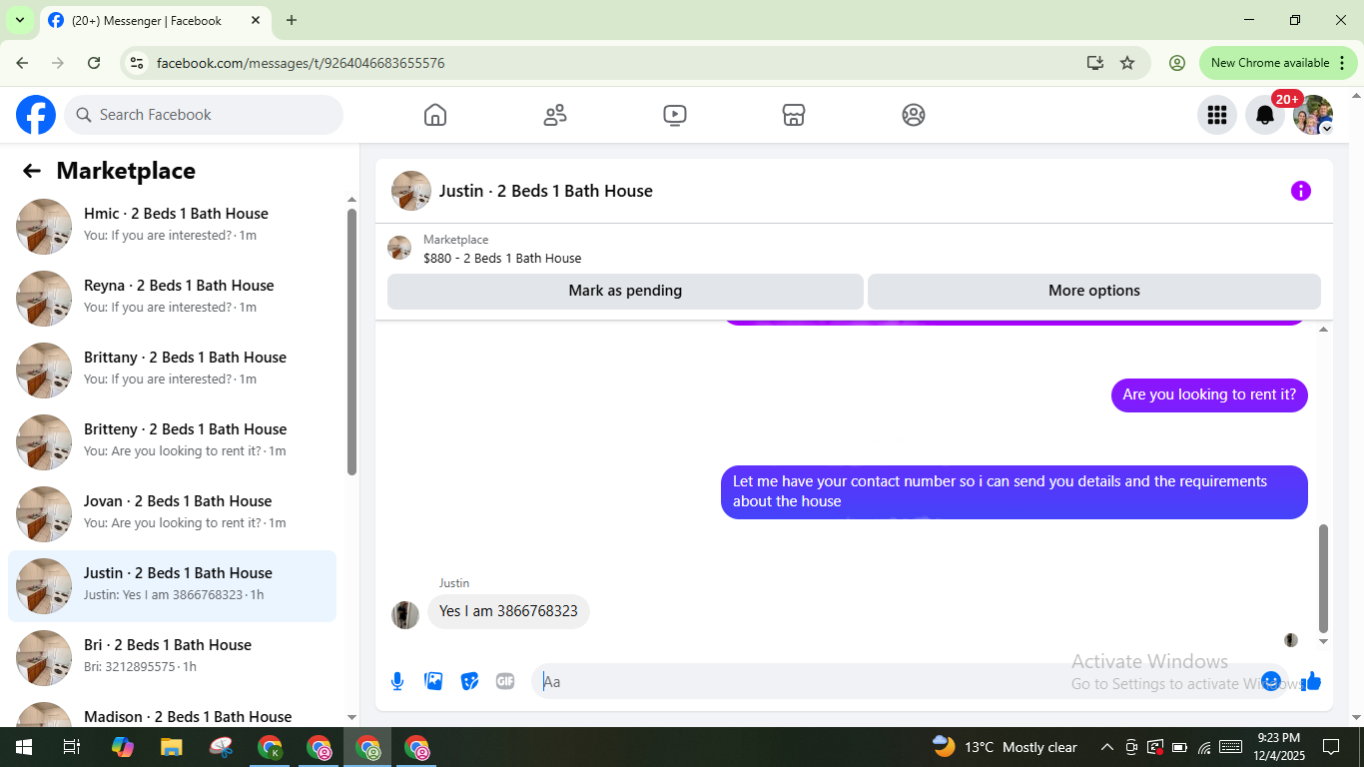The image size is (1364, 767).
Task: Open Britteny 2 Beds 1 Bath House conversation
Action: tap(172, 441)
